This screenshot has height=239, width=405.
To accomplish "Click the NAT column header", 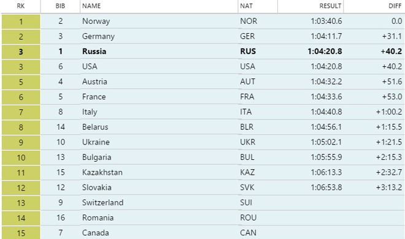I will pos(247,6).
